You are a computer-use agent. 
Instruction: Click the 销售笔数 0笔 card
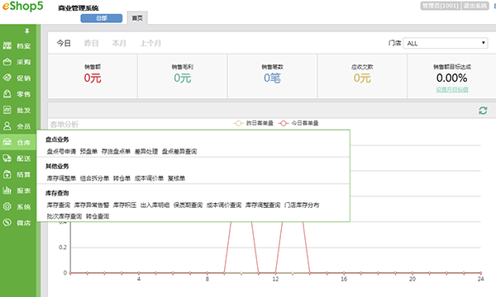click(x=272, y=76)
